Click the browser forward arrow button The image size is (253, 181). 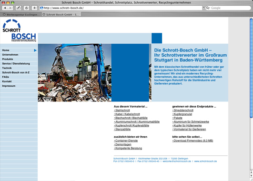(x=10, y=8)
